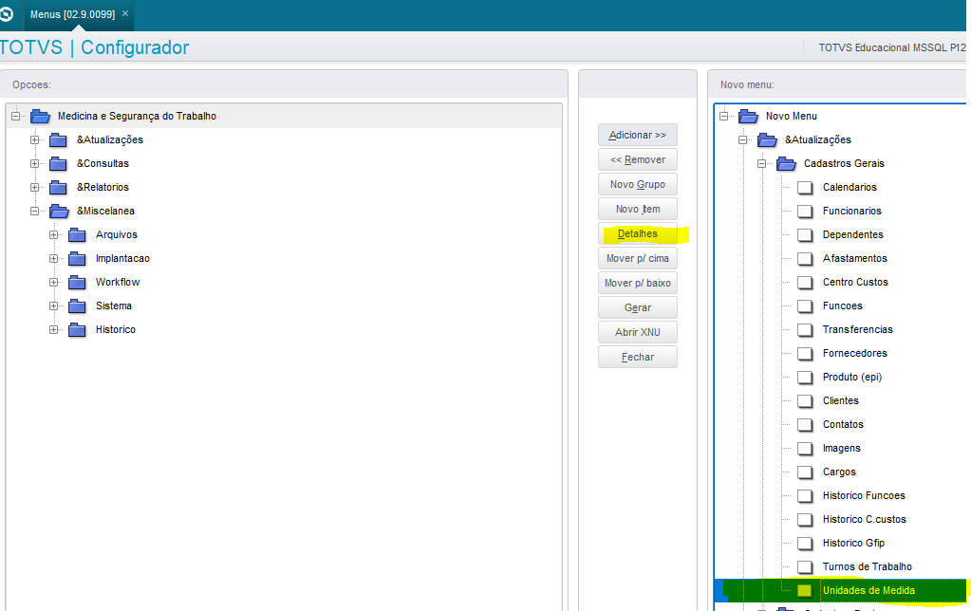Check the Produto (epi) item box
971x611 pixels.
click(805, 377)
